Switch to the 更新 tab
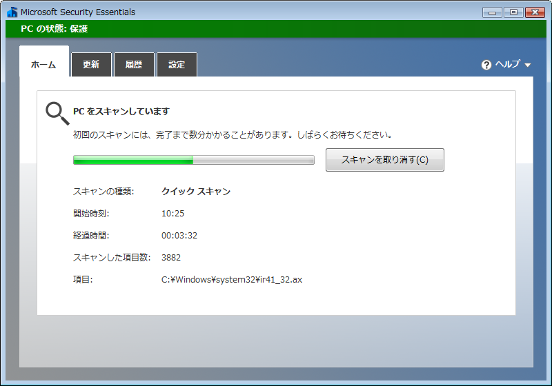The height and width of the screenshot is (386, 552). click(92, 64)
